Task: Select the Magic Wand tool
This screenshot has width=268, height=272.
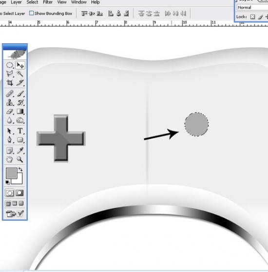Action: [x=20, y=74]
